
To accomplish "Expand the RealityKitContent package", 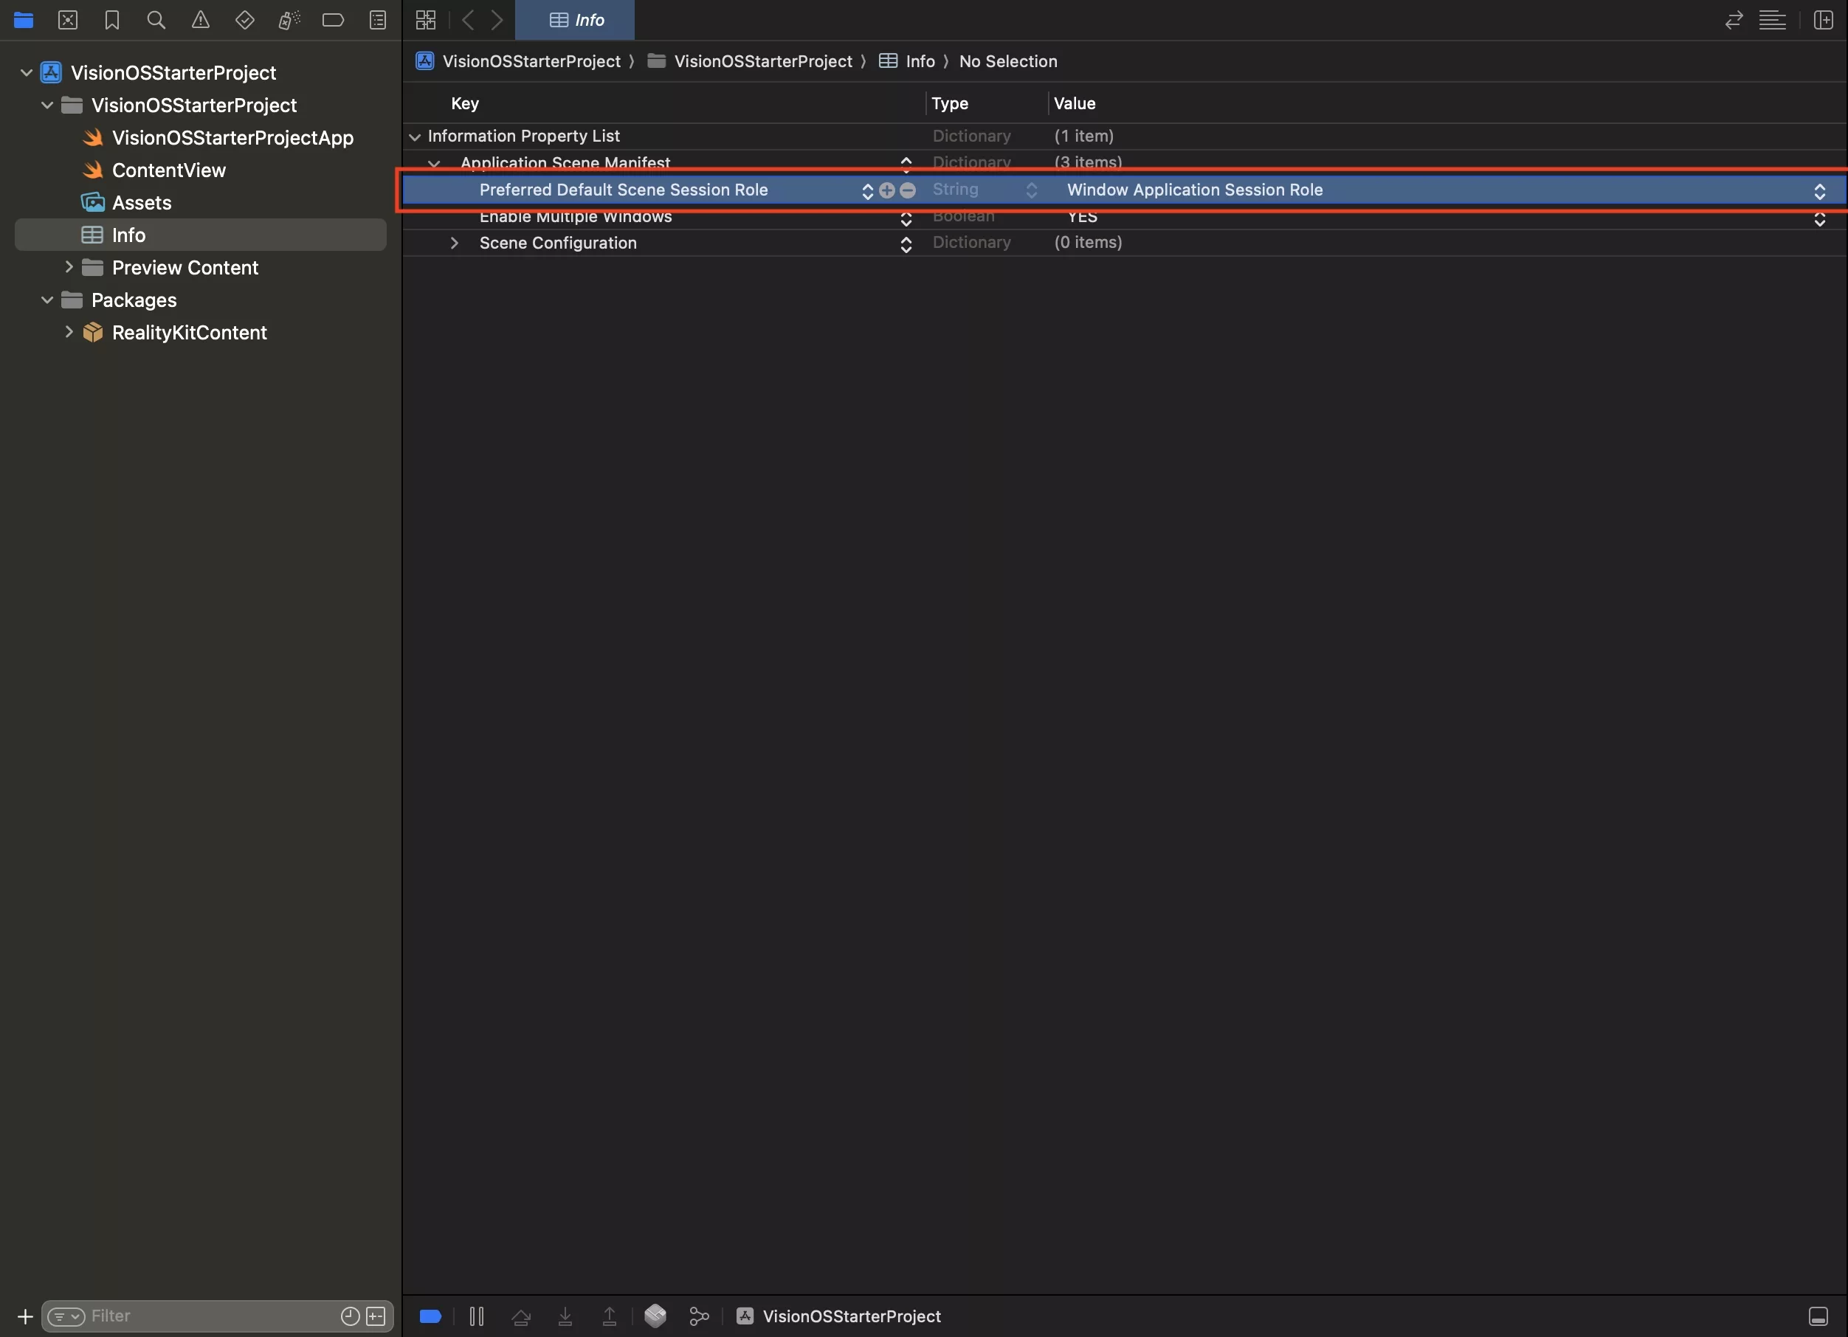I will pos(69,331).
